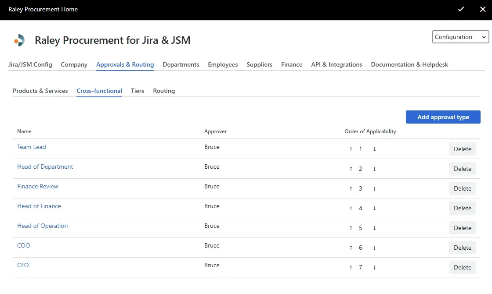Move Head of Finance down

coord(374,208)
